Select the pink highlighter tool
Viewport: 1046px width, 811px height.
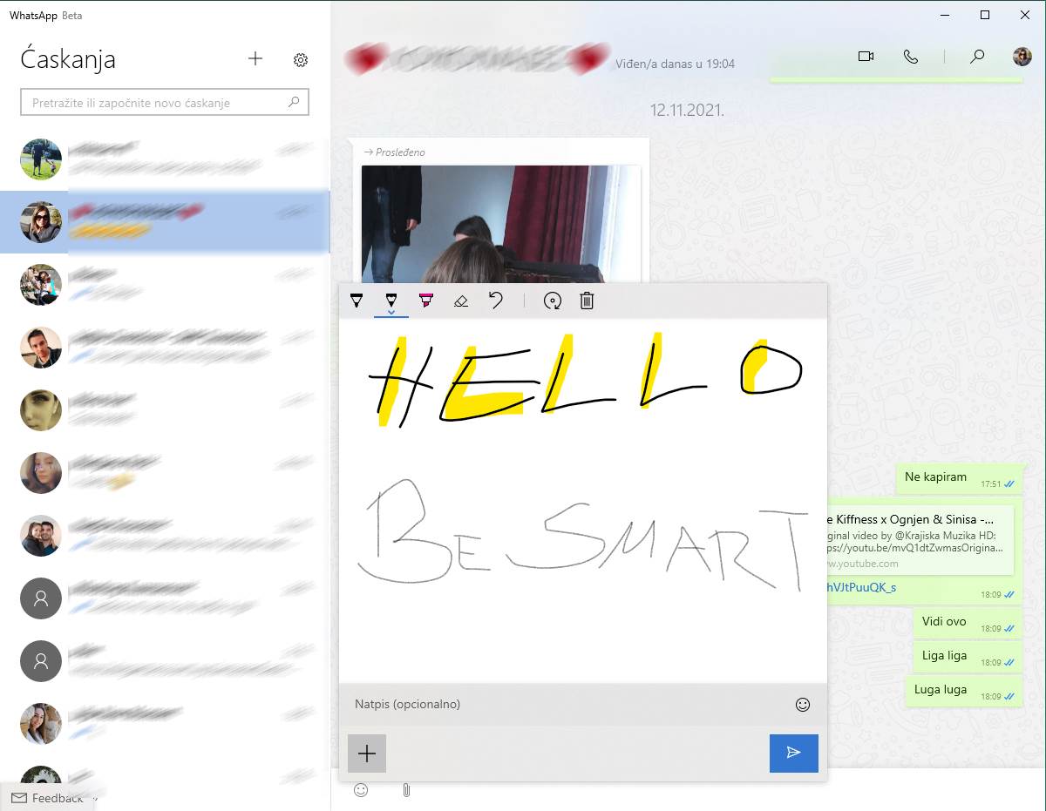pyautogui.click(x=425, y=301)
